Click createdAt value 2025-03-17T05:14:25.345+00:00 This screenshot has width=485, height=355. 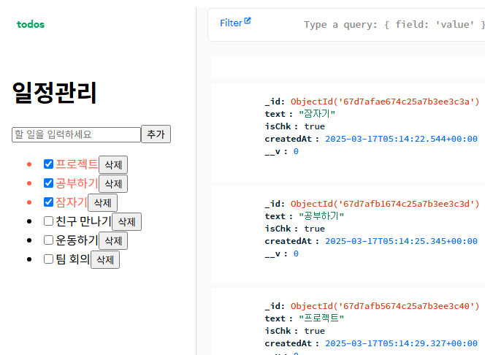point(401,241)
